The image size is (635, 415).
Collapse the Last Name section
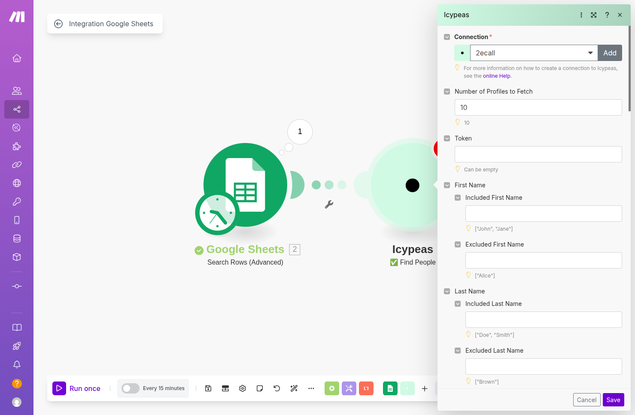447,291
